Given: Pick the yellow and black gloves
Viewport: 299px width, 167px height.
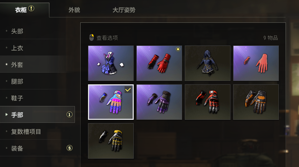Looking at the screenshot, I should 111,141.
